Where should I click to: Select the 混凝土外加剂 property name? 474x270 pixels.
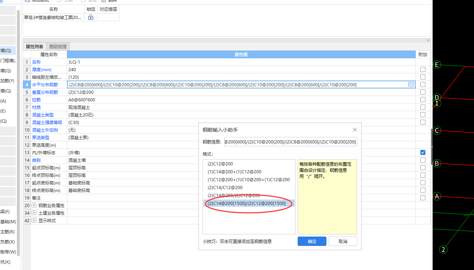(x=45, y=130)
